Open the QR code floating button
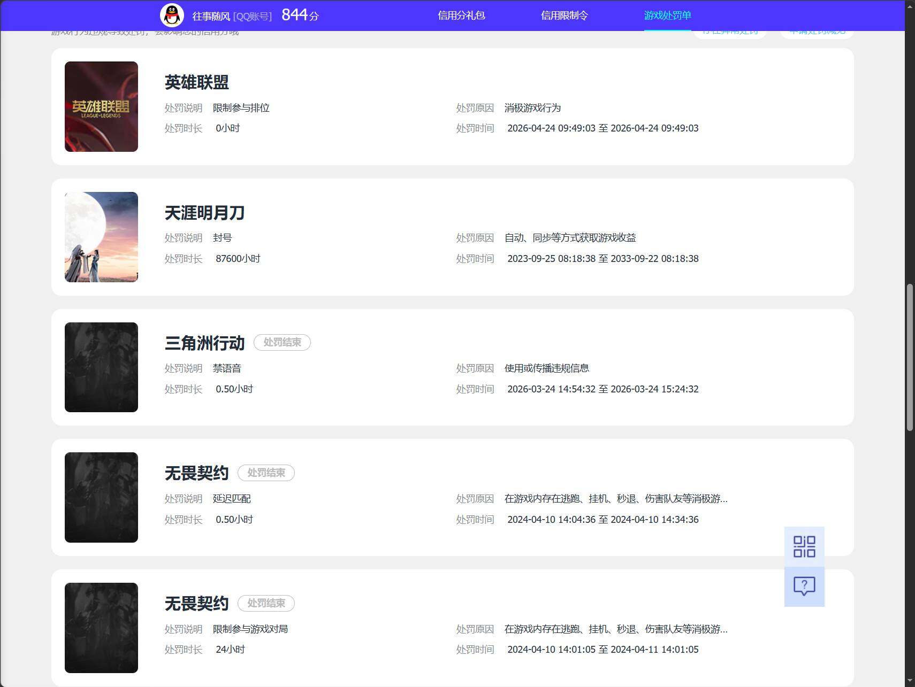This screenshot has height=687, width=915. [804, 546]
